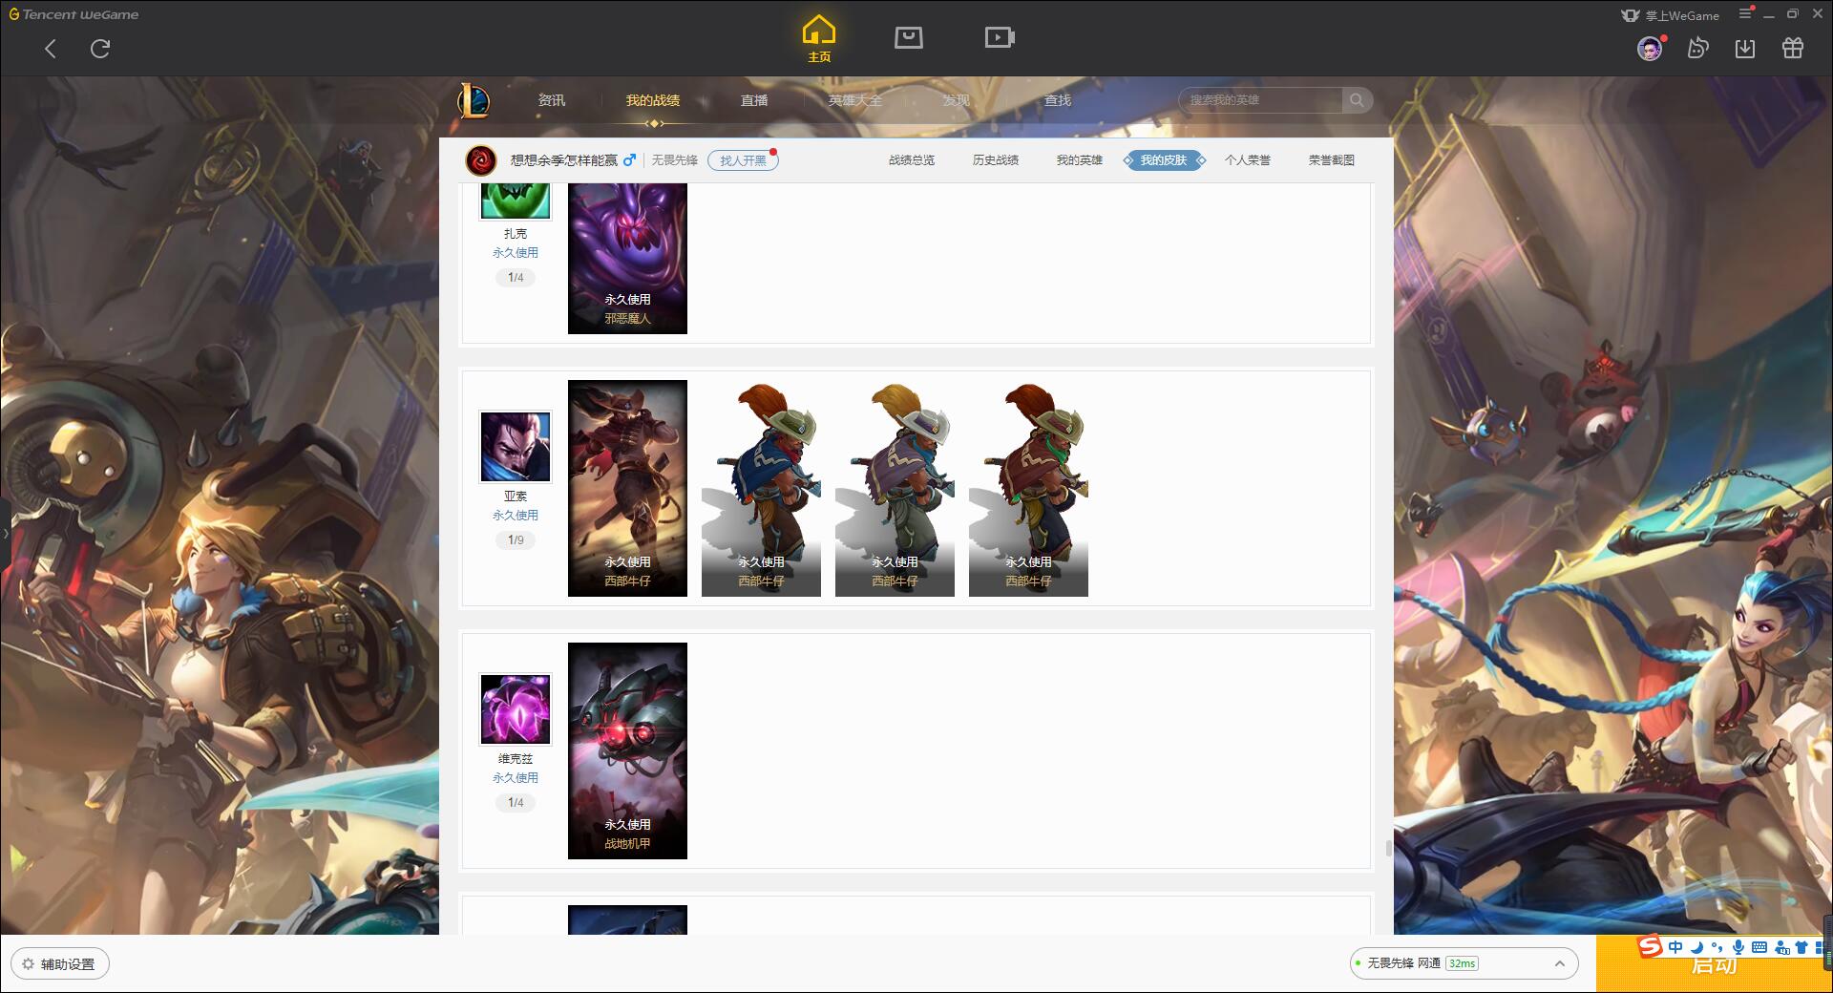Select the 英雄大全 nav tab

[x=855, y=100]
